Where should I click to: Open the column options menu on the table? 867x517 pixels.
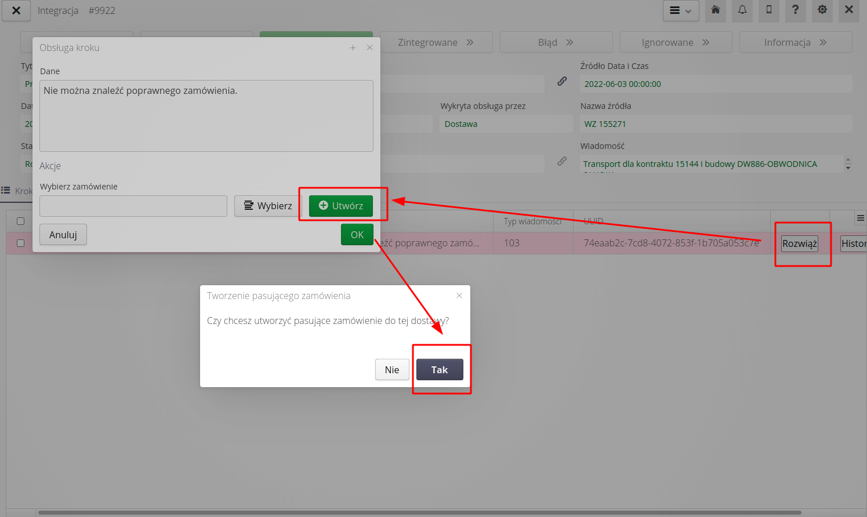[x=862, y=218]
